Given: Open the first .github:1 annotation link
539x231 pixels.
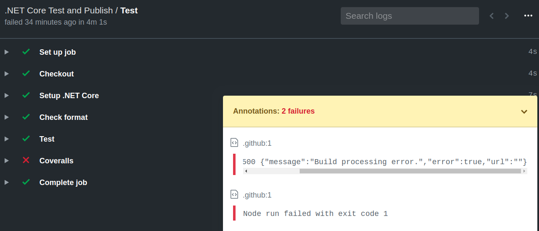Looking at the screenshot, I should 257,143.
